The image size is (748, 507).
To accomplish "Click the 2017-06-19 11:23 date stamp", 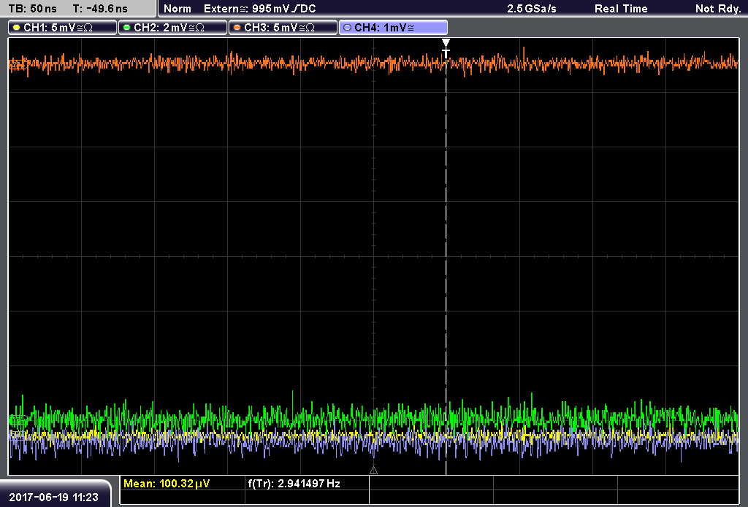I will pyautogui.click(x=53, y=498).
